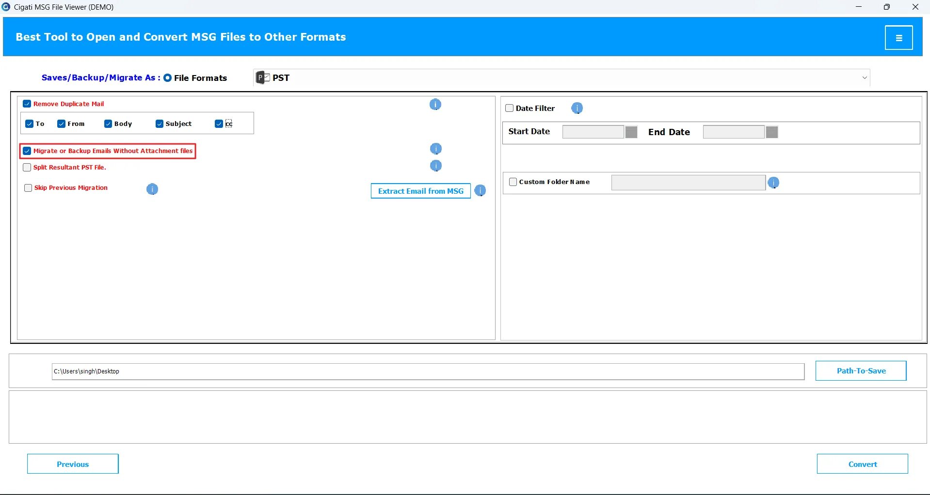Open the Start Date calendar picker

coord(631,132)
